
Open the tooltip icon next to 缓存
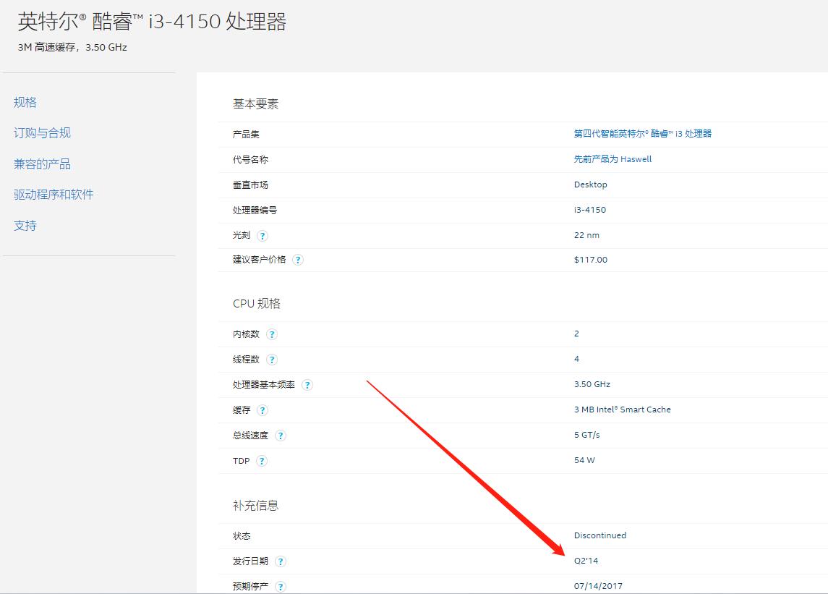tap(263, 410)
